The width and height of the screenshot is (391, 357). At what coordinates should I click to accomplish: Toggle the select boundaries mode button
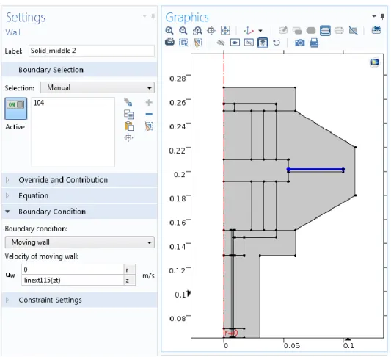(325, 30)
